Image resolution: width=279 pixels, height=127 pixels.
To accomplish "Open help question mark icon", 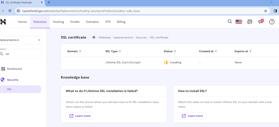I will point(272,22).
